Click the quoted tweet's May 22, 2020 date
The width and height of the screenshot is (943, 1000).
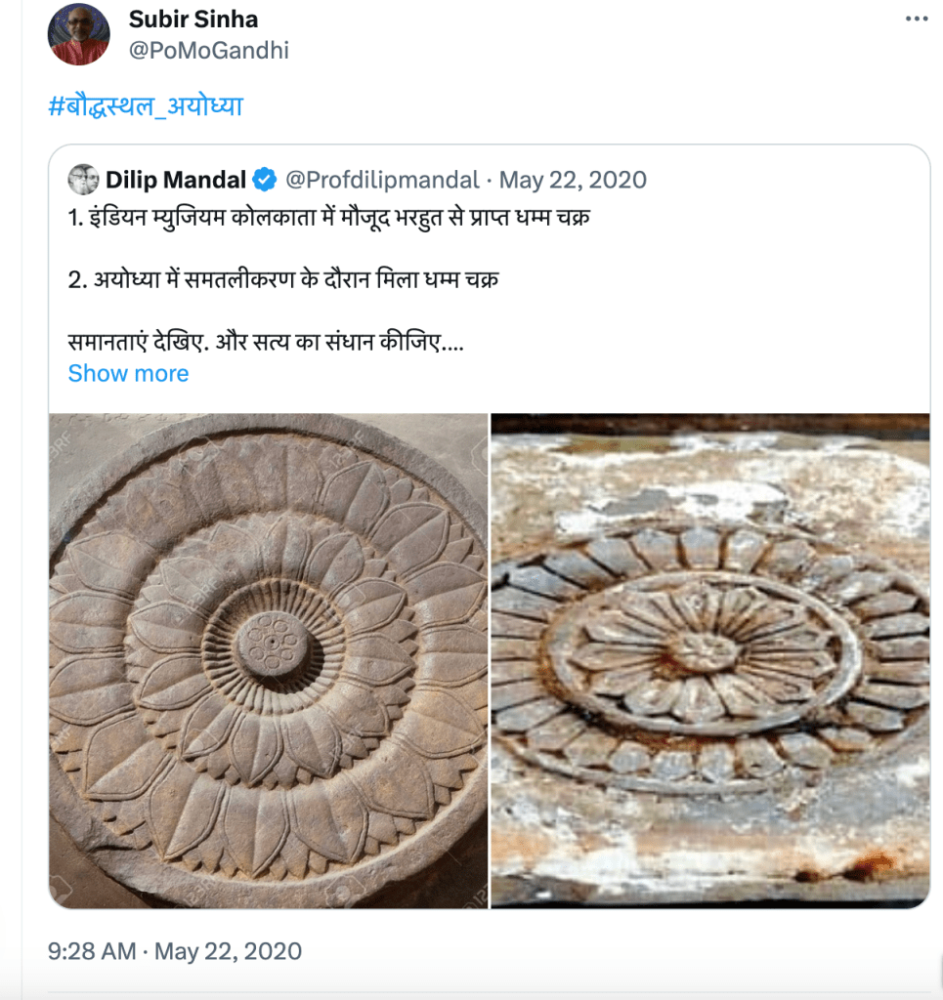(x=573, y=180)
